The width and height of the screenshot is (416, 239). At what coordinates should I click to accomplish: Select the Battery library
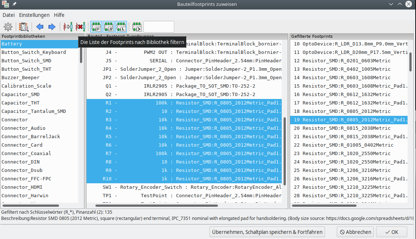[39, 44]
